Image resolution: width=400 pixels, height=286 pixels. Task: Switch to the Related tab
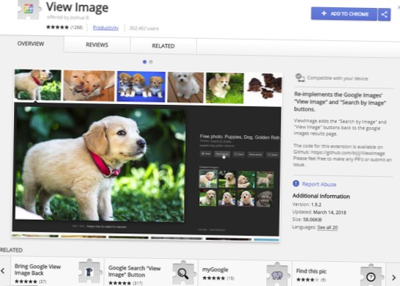tap(163, 46)
